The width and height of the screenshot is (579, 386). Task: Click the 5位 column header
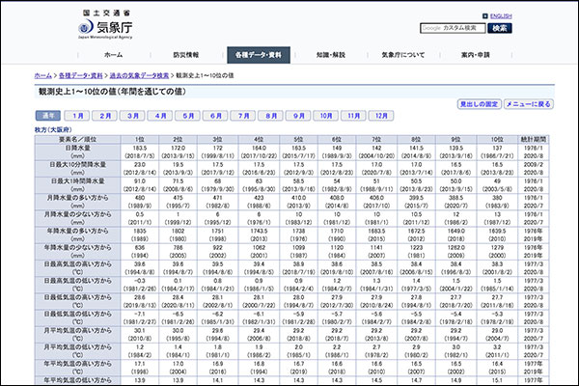tap(298, 139)
